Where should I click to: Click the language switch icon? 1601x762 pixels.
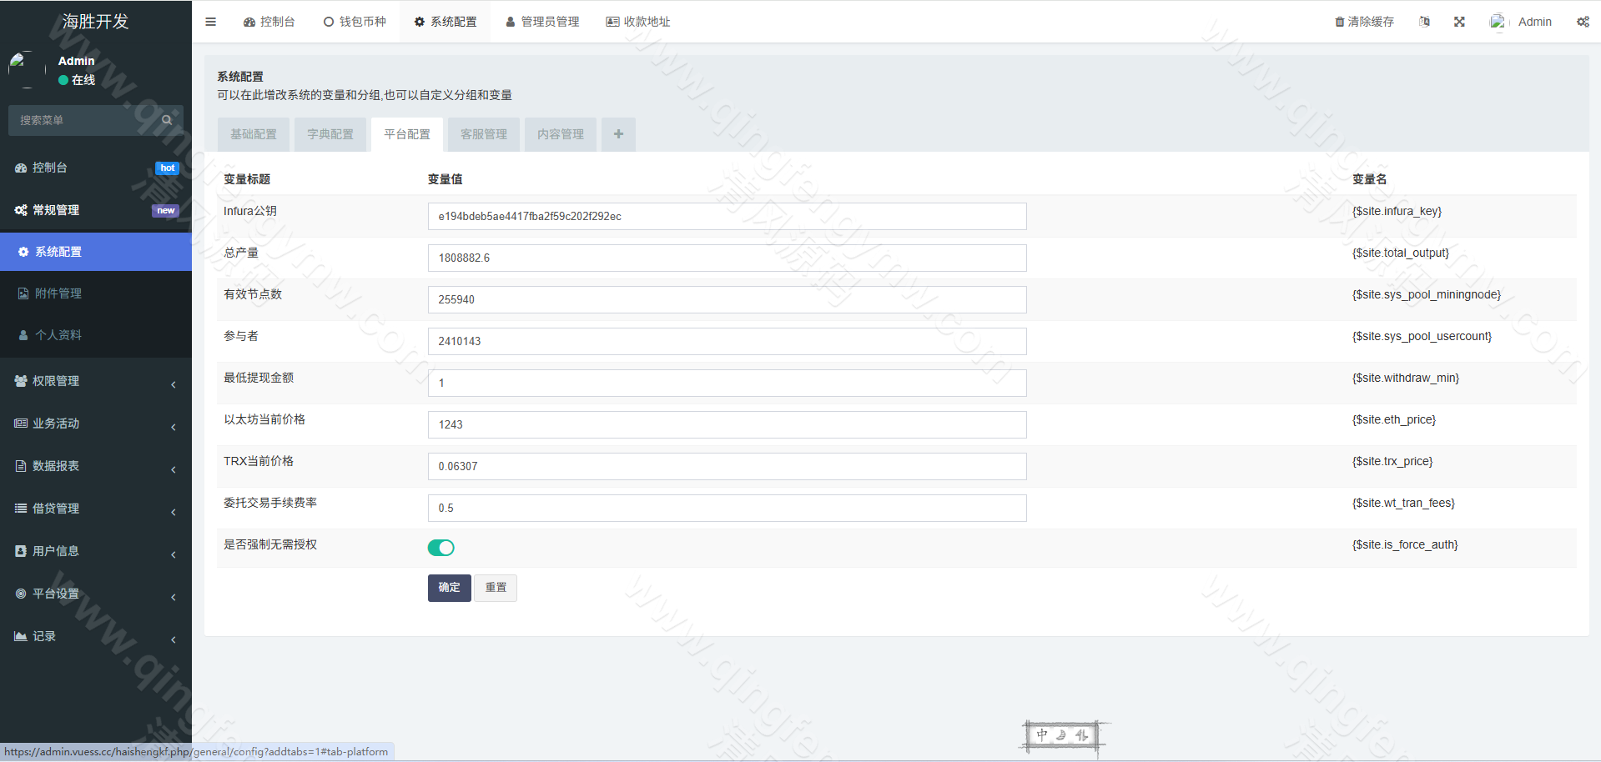[1424, 22]
